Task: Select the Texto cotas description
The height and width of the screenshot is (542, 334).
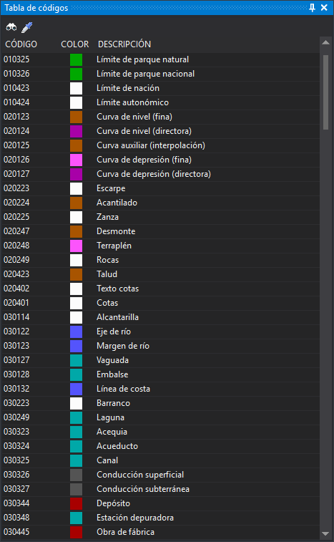Action: pos(117,289)
